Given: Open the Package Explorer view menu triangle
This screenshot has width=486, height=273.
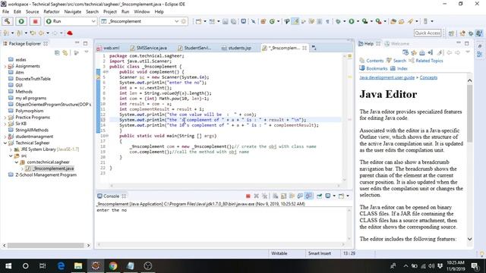Looking at the screenshot, I should [x=87, y=52].
